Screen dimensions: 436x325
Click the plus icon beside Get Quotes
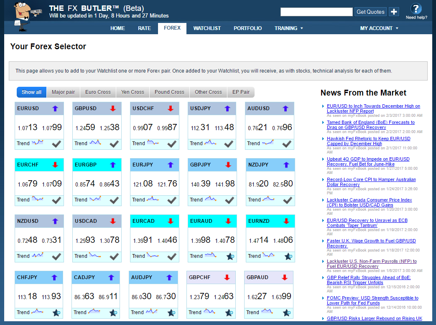coord(394,12)
